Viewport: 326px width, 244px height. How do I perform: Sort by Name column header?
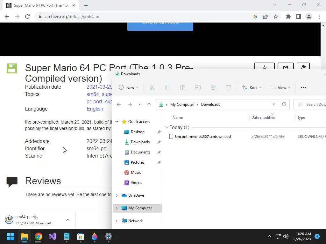click(178, 118)
